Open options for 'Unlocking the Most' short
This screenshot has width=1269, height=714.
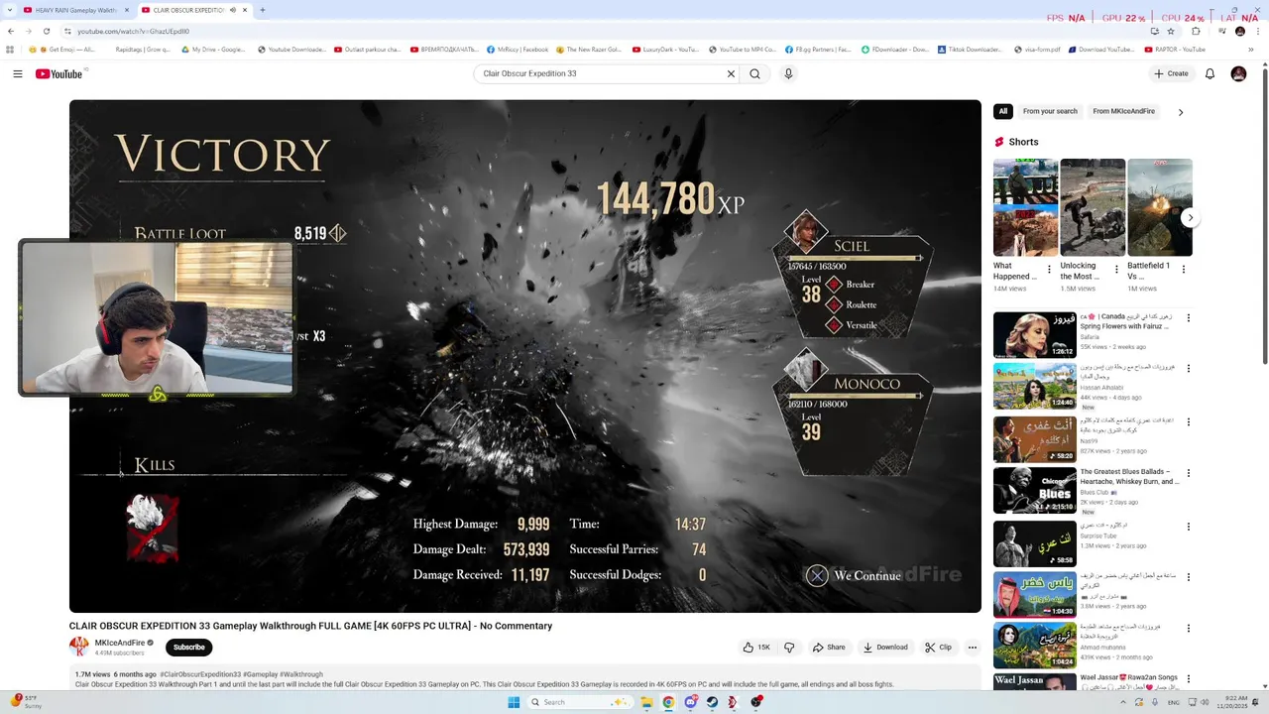1116,269
